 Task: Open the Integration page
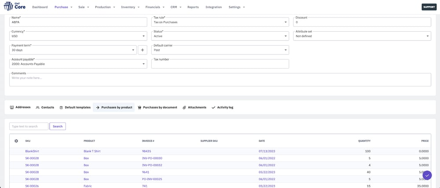[x=213, y=7]
